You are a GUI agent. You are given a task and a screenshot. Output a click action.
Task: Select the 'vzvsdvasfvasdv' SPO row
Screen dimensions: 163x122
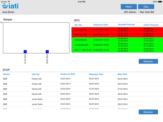click(117, 45)
